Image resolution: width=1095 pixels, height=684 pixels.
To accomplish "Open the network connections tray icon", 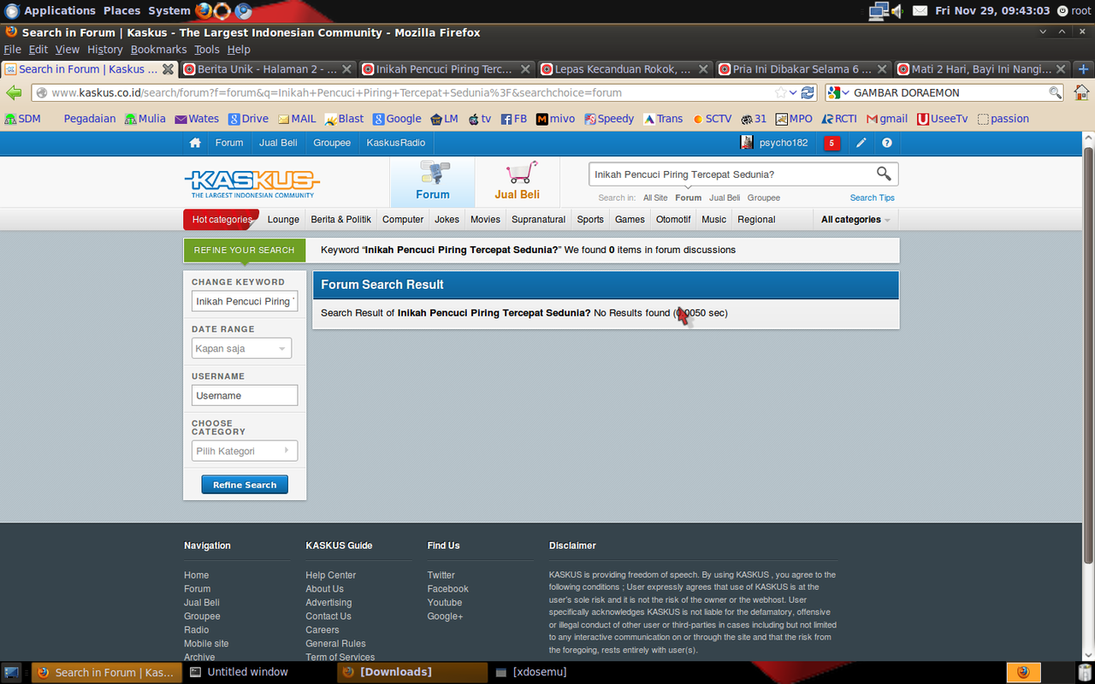I will pyautogui.click(x=879, y=11).
